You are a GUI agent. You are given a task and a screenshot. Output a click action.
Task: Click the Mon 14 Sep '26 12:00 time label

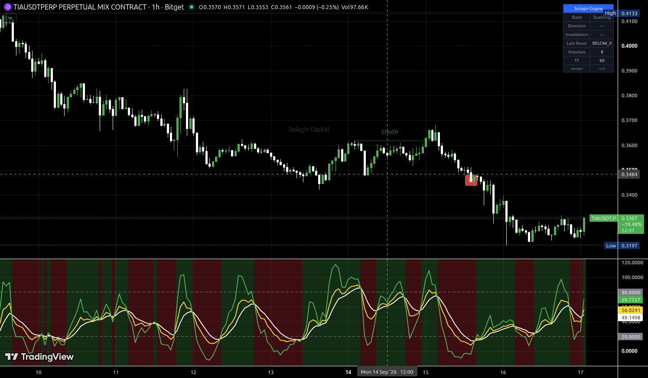click(x=387, y=372)
